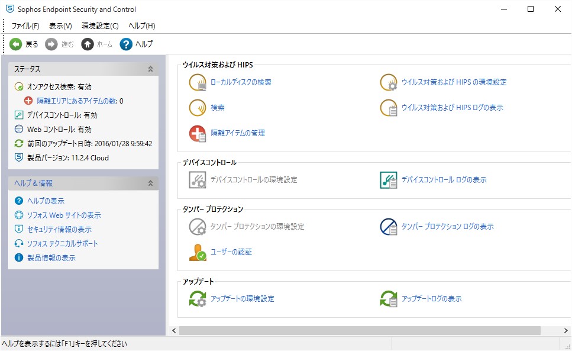This screenshot has height=351, width=572.
Task: Click the アップデートログの表示 icon
Action: 389,298
